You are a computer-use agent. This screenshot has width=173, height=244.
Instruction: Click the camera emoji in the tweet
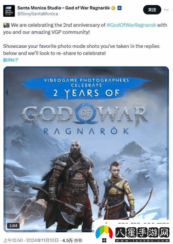point(6,25)
